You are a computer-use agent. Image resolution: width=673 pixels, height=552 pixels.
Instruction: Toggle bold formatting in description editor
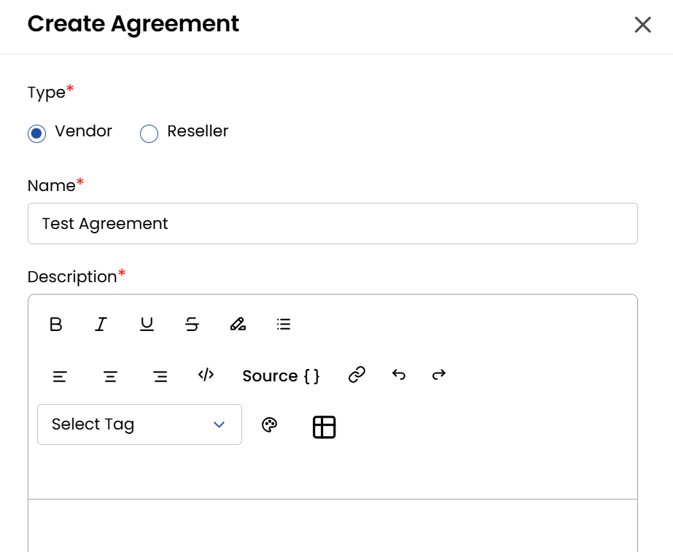click(56, 324)
